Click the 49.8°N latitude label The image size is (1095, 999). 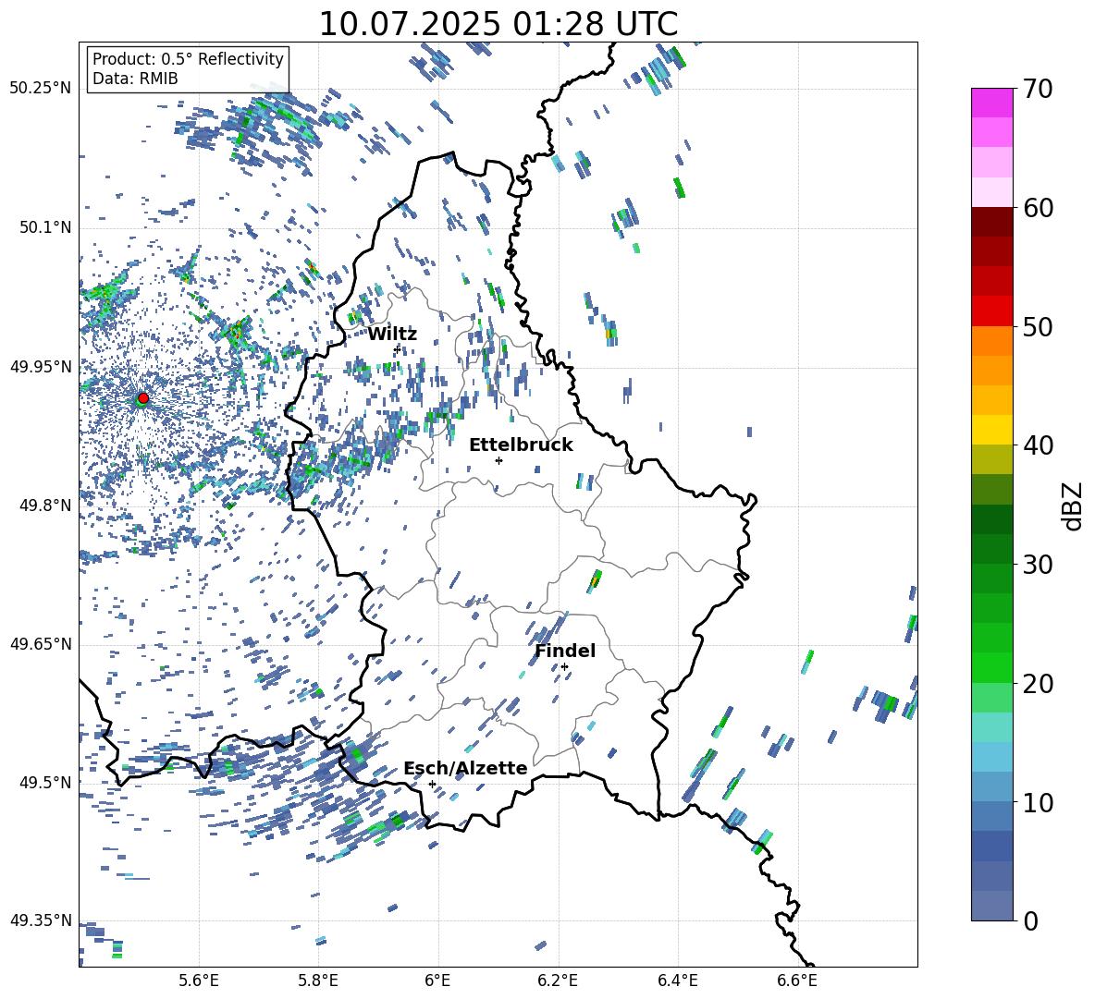coord(45,506)
